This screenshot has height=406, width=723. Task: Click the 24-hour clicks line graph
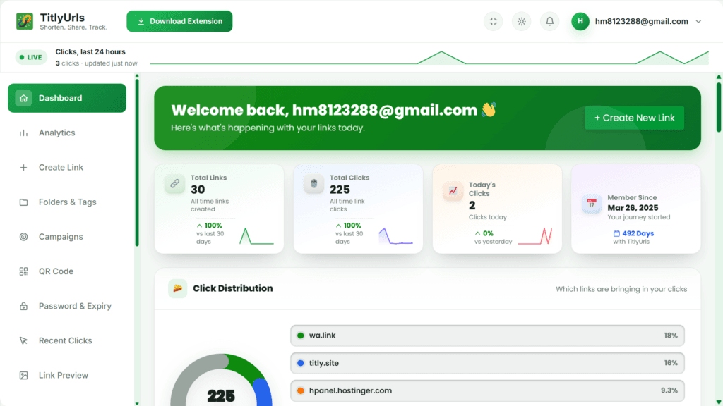coord(429,58)
